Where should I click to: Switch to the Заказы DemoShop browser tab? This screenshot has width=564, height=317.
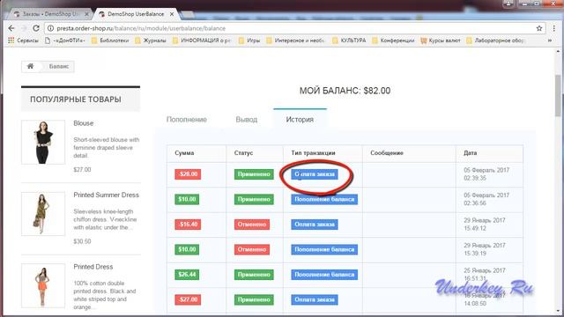[49, 14]
